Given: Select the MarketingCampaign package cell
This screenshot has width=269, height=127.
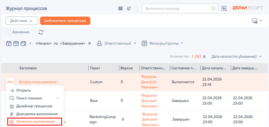Looking at the screenshot, I should tap(103, 119).
